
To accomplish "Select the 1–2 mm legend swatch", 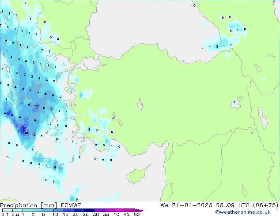I will [28, 210].
